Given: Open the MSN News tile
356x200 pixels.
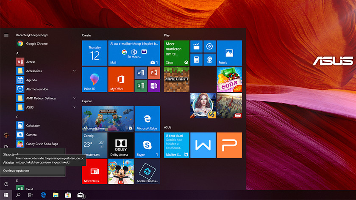Looking at the screenshot, I should pyautogui.click(x=94, y=171).
